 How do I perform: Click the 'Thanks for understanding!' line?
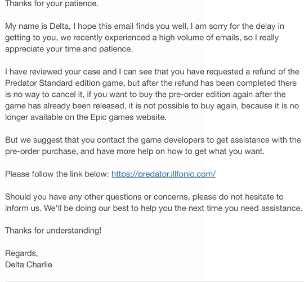[53, 231]
